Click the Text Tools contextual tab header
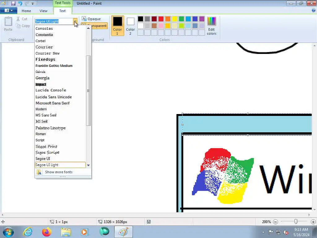The image size is (317, 238). 63,3
